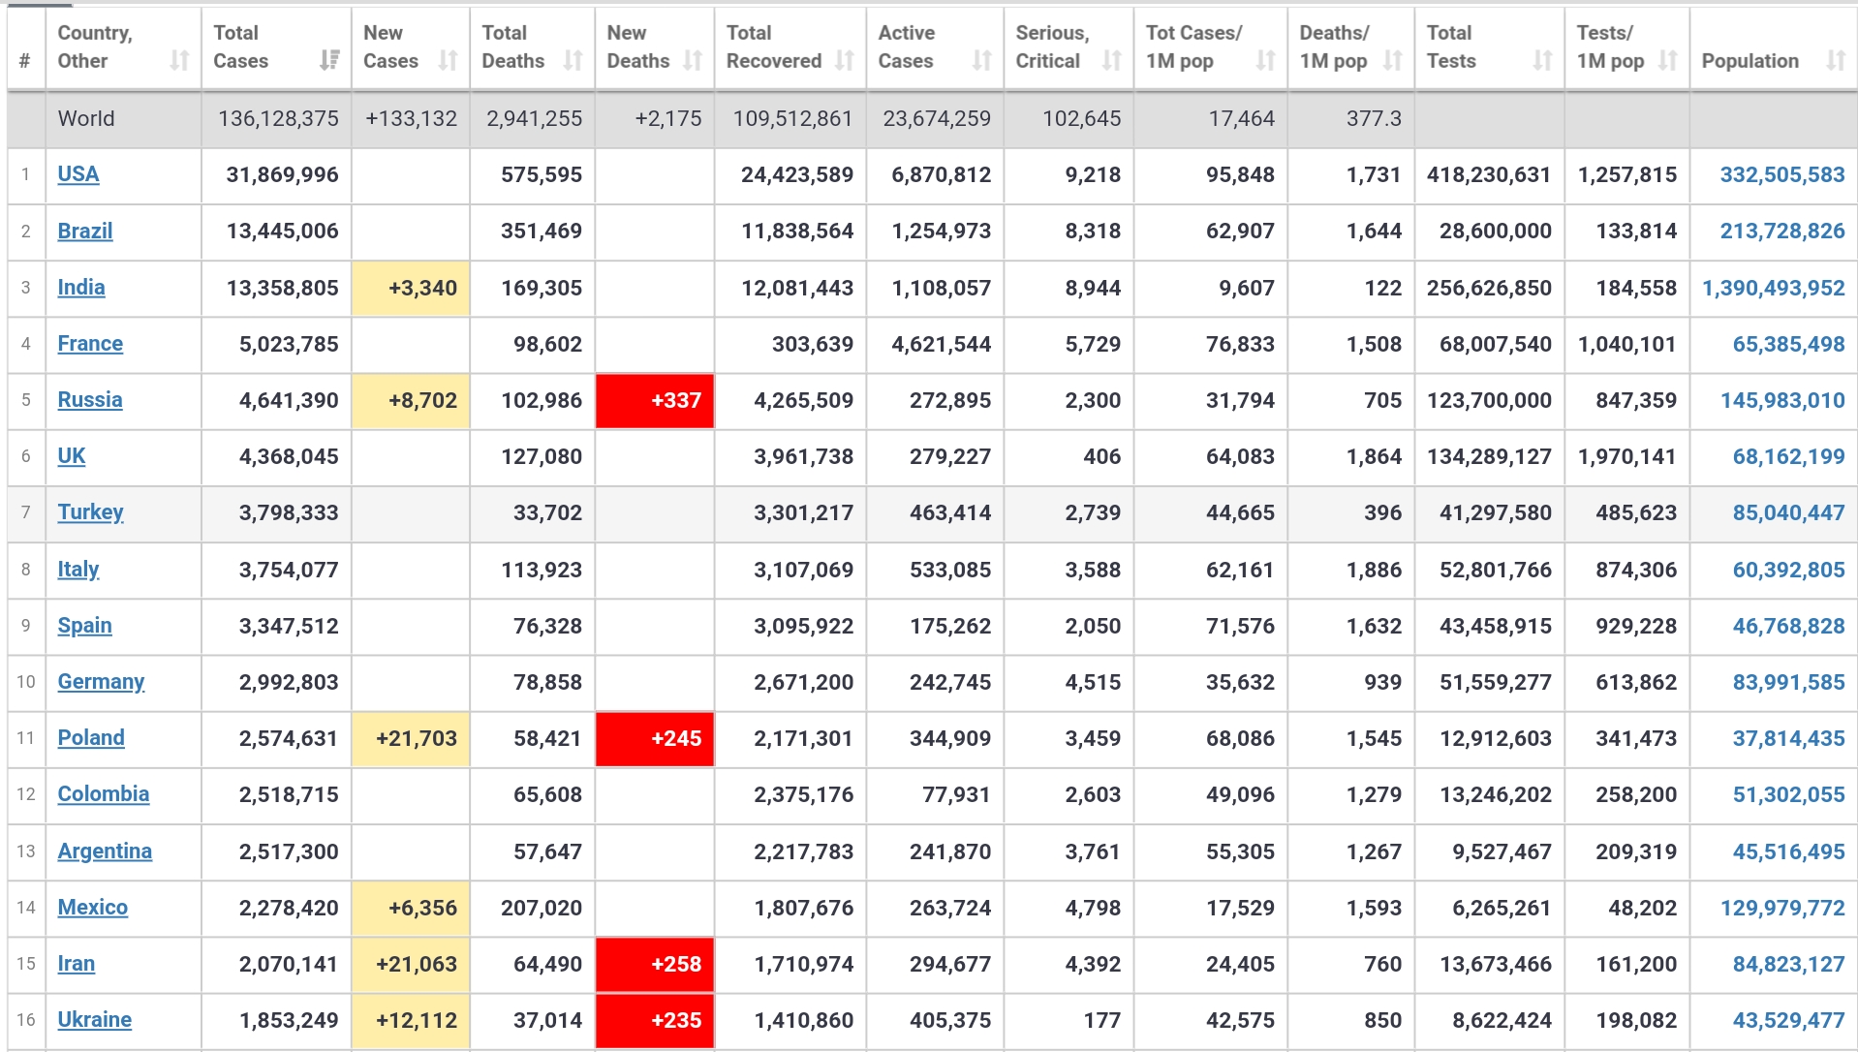1858x1052 pixels.
Task: Sort by Total Deaths sort icon
Action: (573, 61)
